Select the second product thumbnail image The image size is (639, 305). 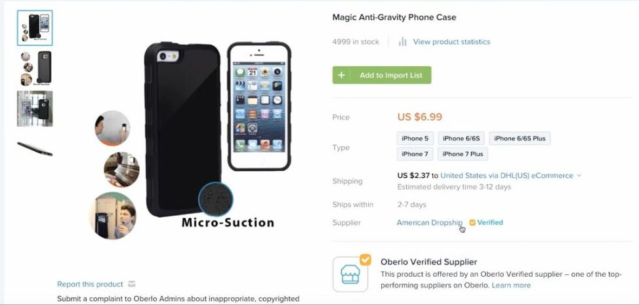(35, 68)
